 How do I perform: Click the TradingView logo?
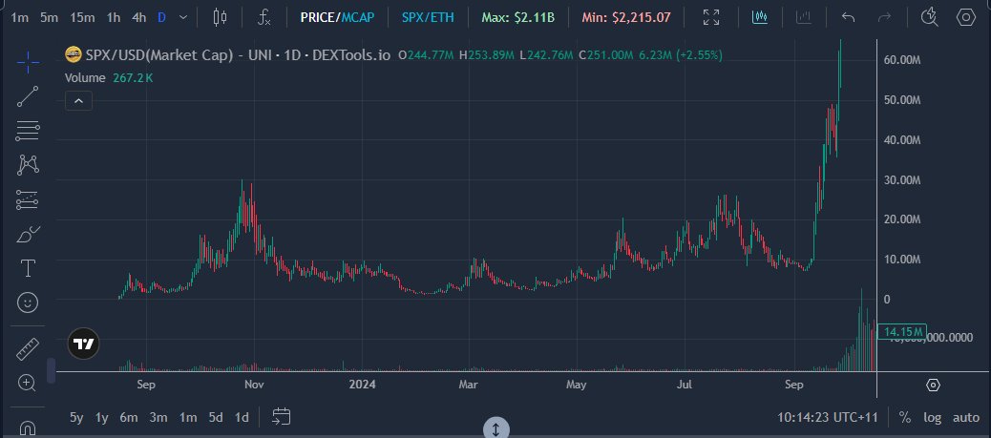(x=83, y=344)
